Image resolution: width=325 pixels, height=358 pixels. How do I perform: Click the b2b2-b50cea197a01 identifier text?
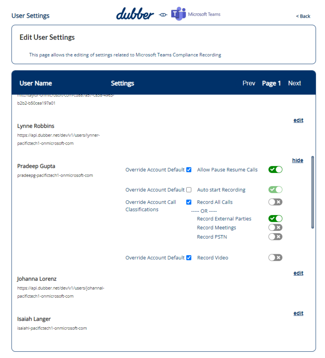(x=36, y=103)
